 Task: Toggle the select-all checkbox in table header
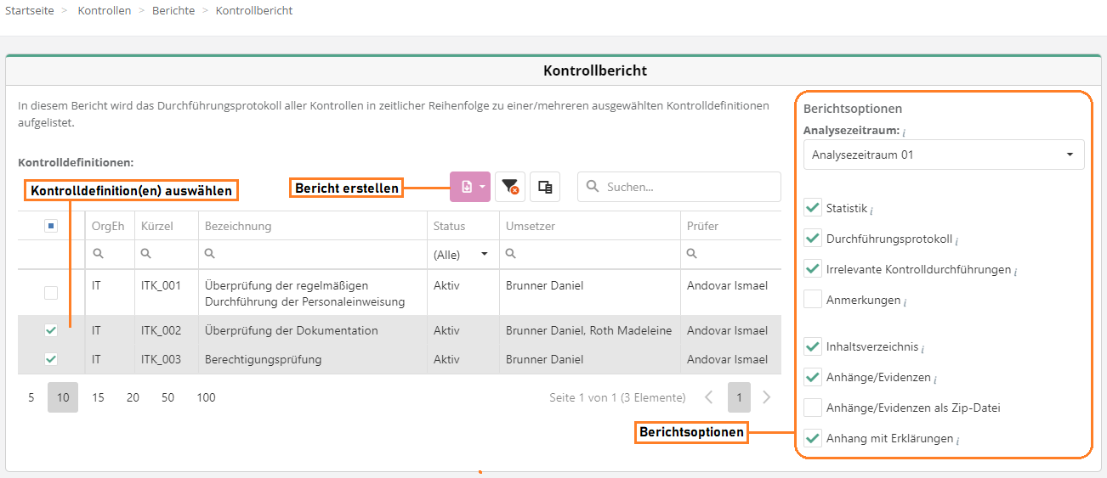[51, 226]
